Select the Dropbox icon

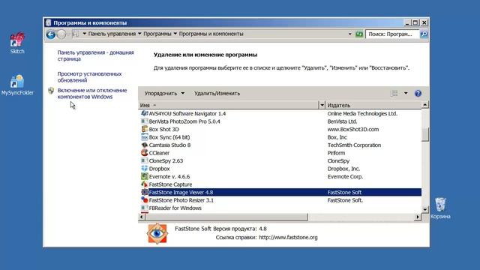pos(145,169)
